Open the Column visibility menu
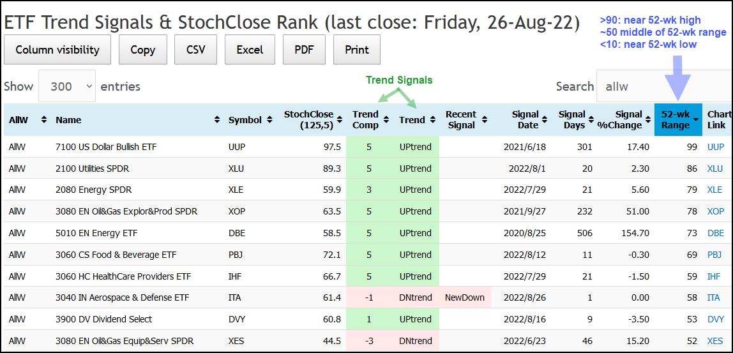 (57, 50)
